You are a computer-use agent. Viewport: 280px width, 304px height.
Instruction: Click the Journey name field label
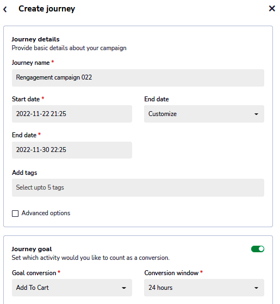[31, 63]
